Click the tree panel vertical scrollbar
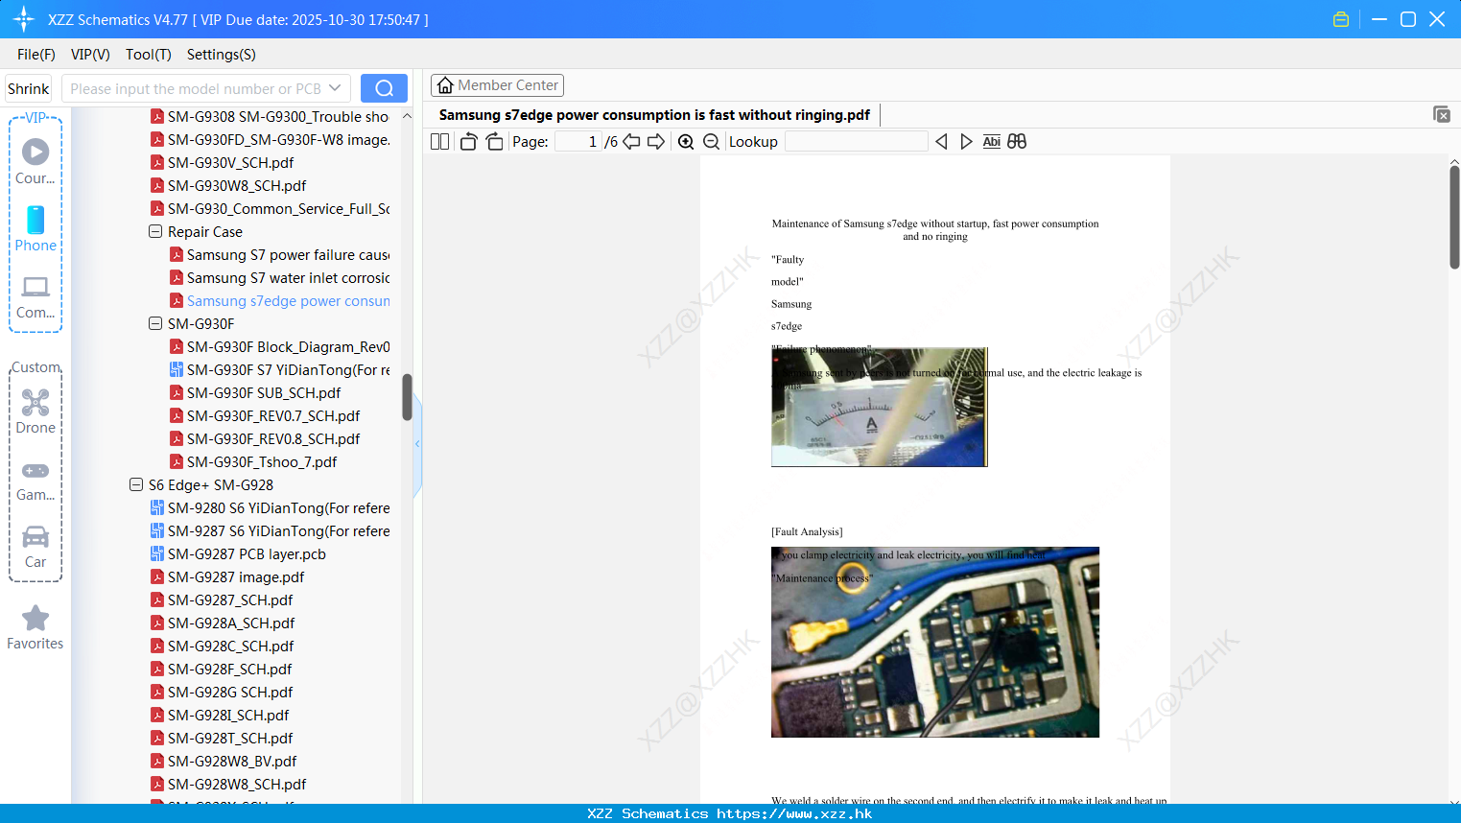Screen dimensions: 1461x823 pos(407,397)
